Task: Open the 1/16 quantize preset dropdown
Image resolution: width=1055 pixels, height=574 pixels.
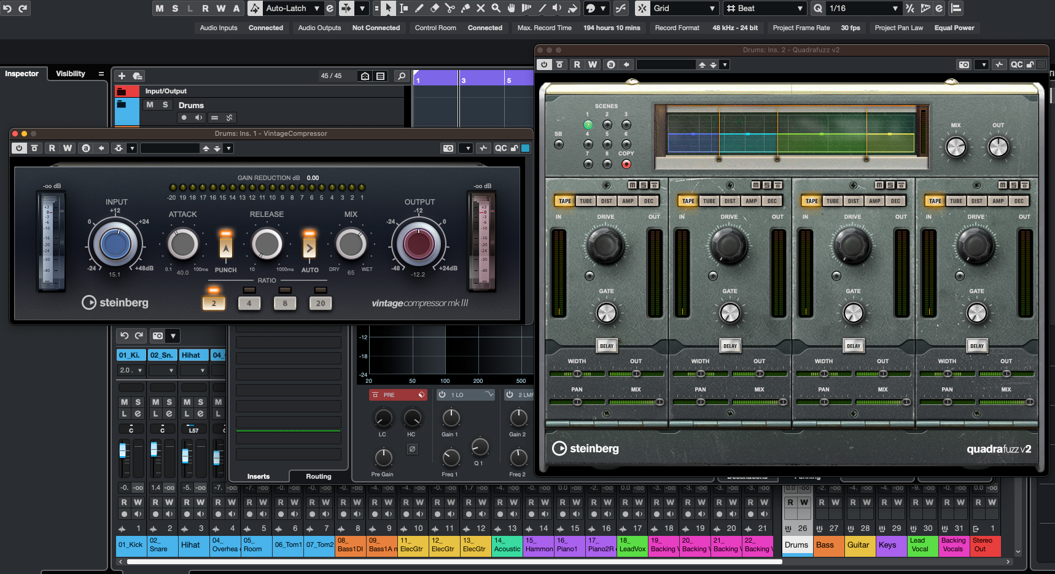Action: coord(895,8)
